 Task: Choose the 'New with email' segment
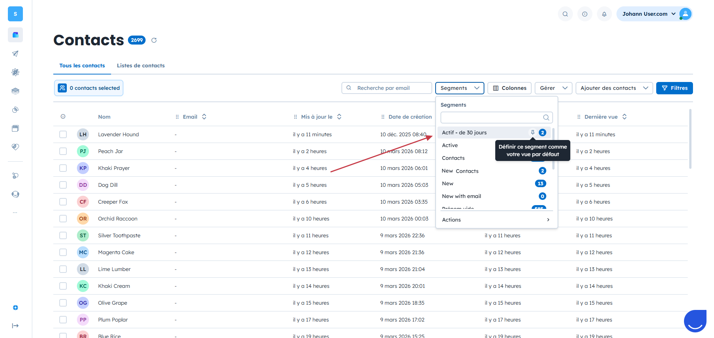(x=494, y=196)
